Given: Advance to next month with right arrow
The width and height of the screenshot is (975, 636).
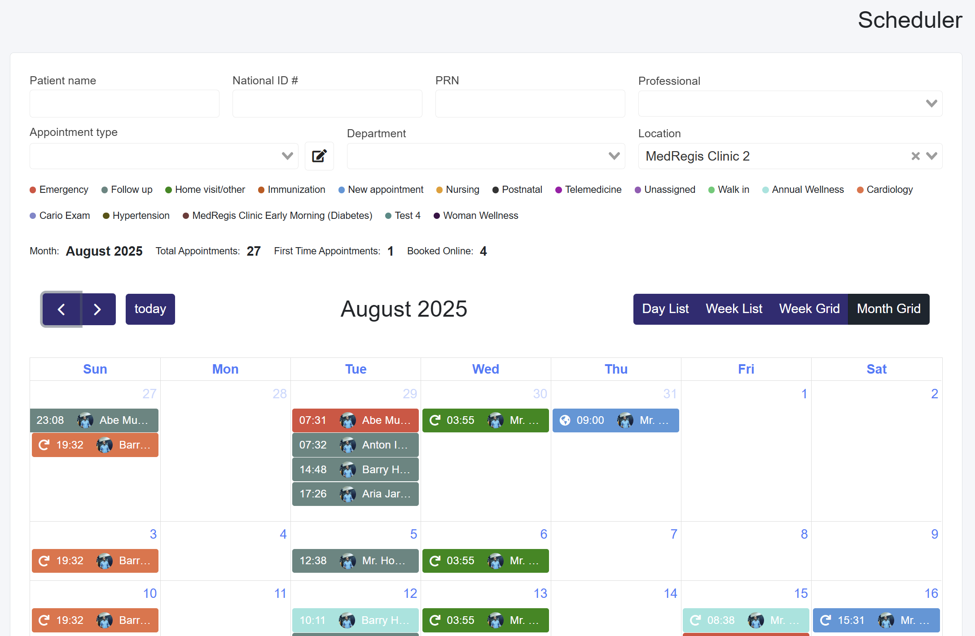Looking at the screenshot, I should 97,309.
